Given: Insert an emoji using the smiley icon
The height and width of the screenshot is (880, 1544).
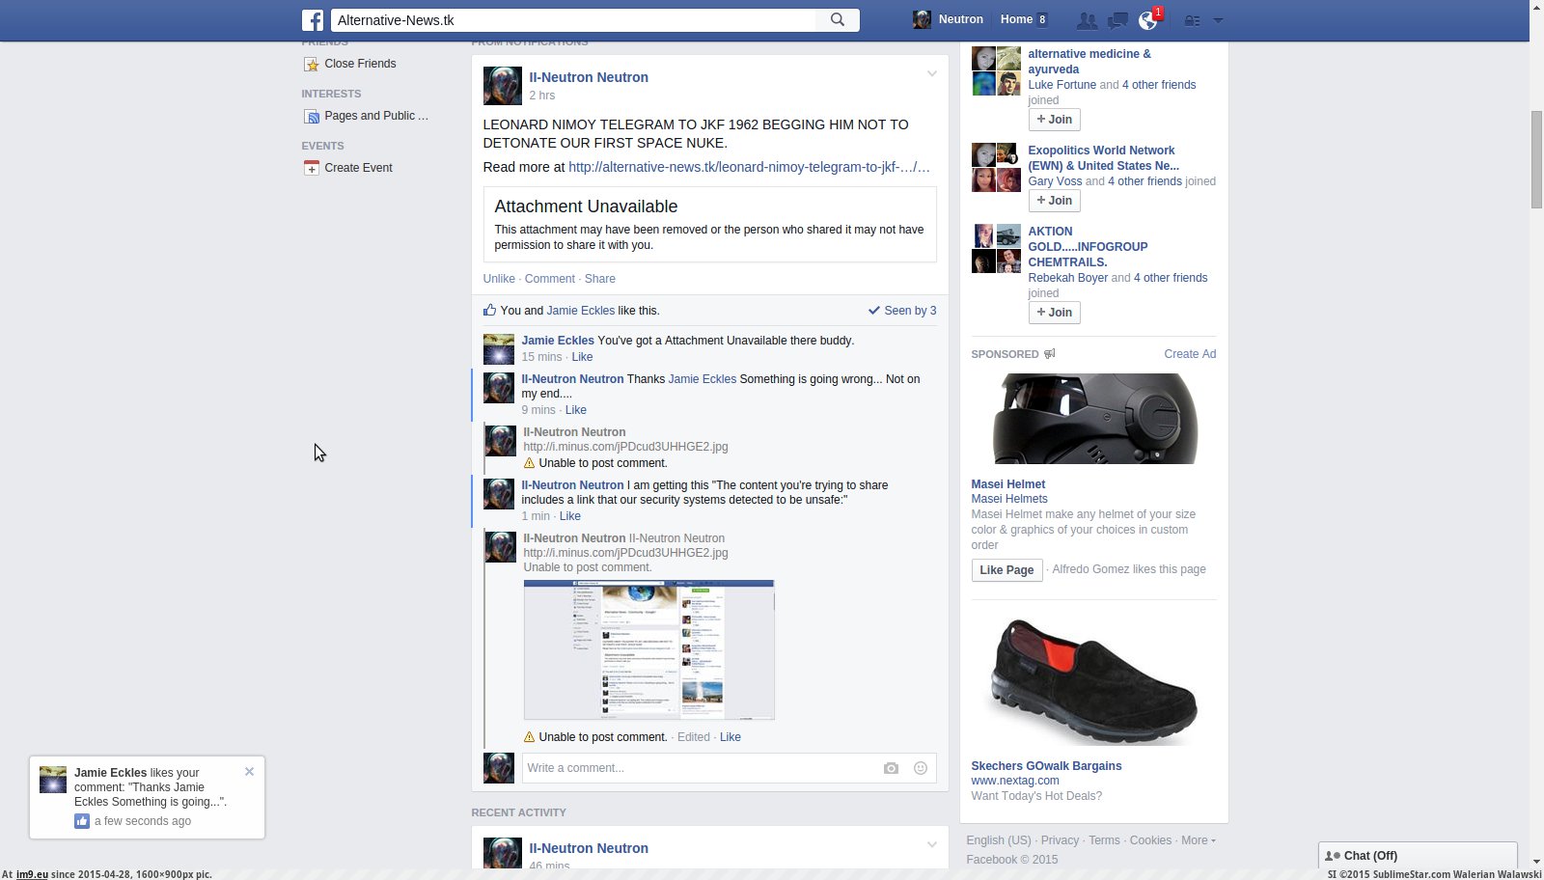Looking at the screenshot, I should click(919, 768).
